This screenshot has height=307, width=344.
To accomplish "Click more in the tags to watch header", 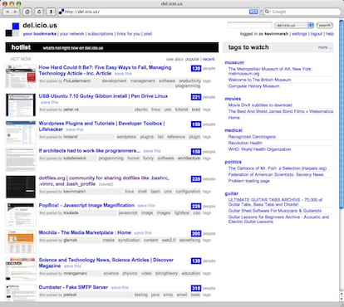I will pos(324,47).
